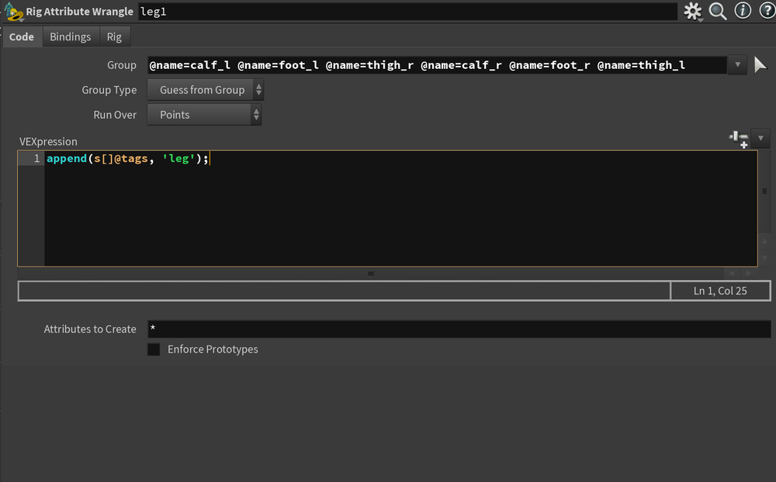
Task: Expand the Group field dropdown arrow
Action: pos(738,65)
